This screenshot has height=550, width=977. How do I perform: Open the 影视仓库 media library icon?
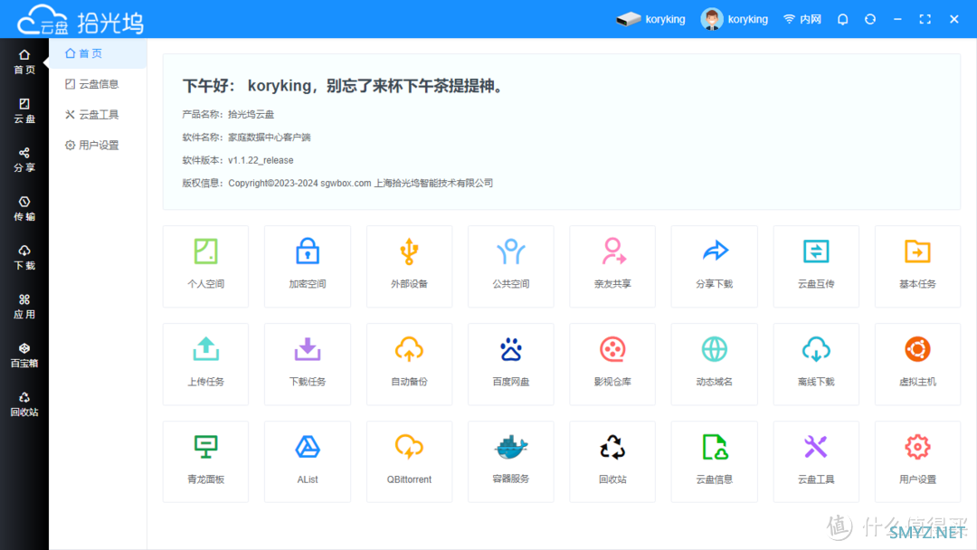pos(612,349)
